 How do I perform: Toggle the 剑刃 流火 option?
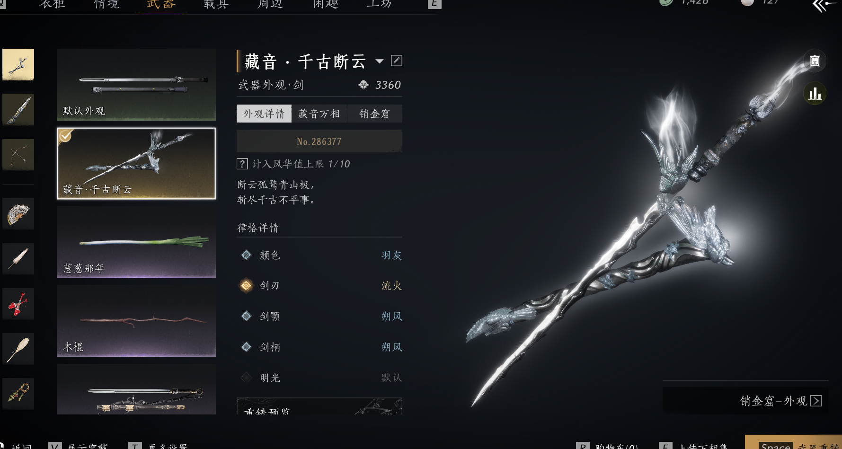319,285
